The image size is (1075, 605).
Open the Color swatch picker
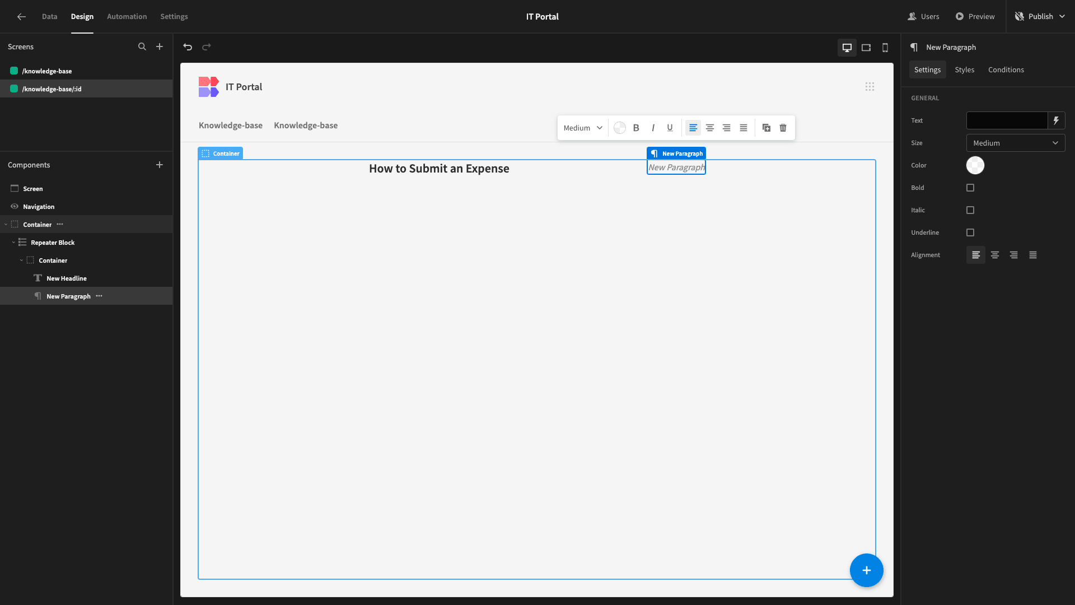[x=975, y=165]
